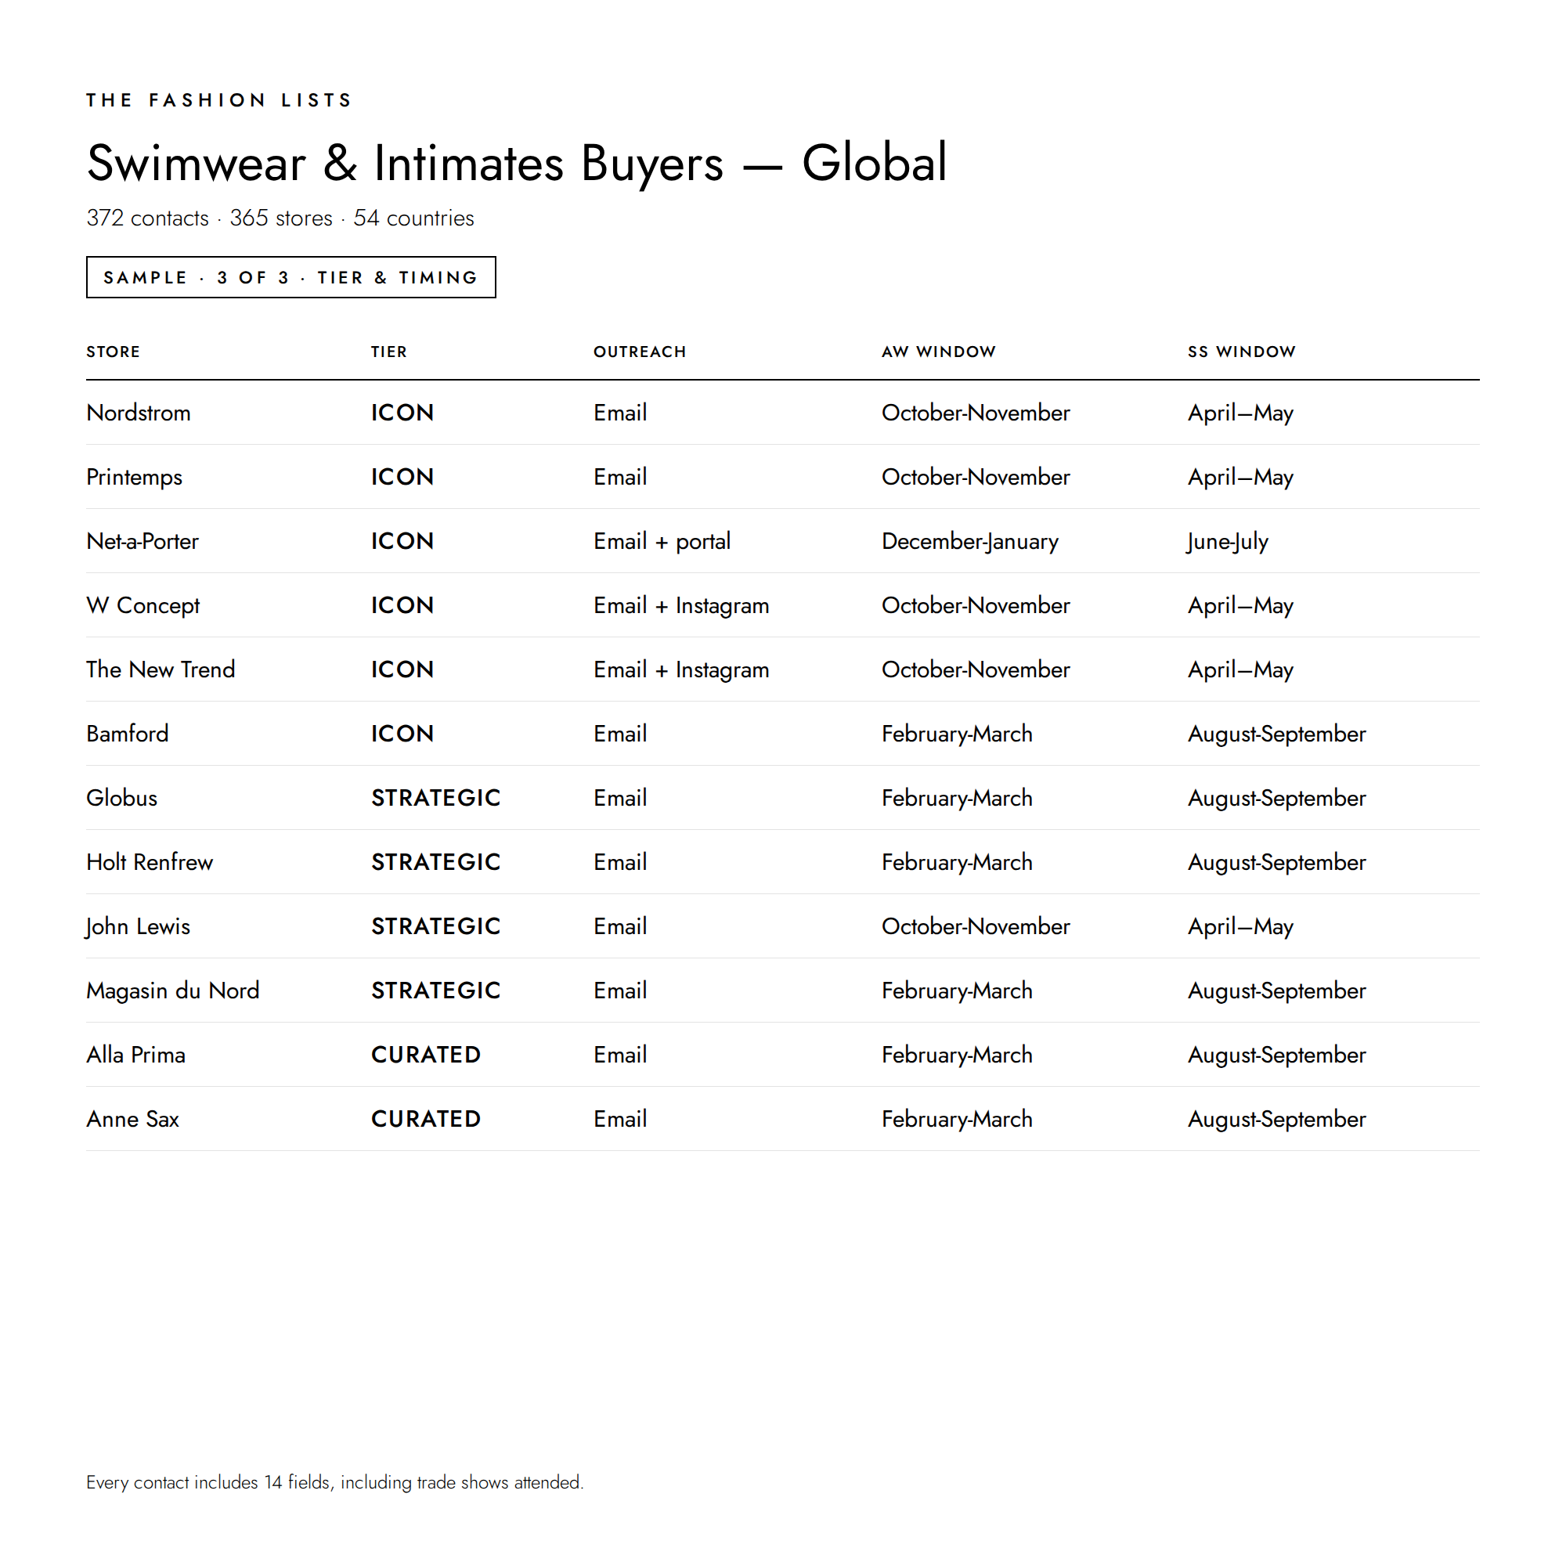Click 'Email + Instagram' in W Concept row

[681, 605]
